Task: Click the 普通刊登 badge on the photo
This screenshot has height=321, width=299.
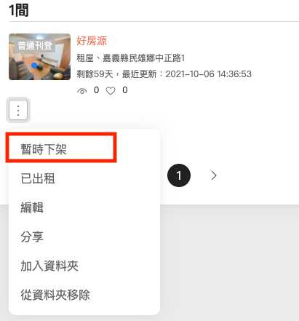Action: point(35,45)
